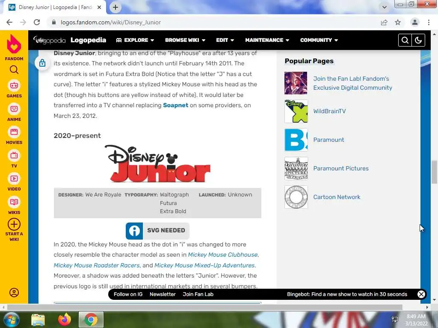Open the Cartoon Network link
438x328 pixels.
[337, 197]
